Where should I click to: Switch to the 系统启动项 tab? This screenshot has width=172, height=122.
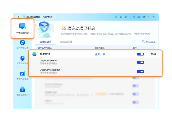66,42
